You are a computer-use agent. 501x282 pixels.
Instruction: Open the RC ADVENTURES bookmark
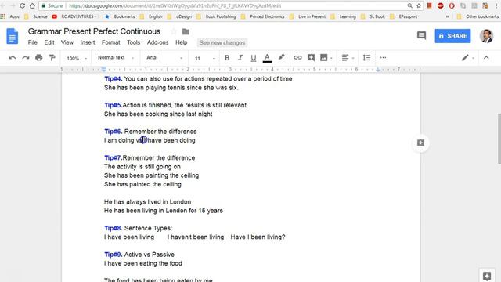point(74,16)
